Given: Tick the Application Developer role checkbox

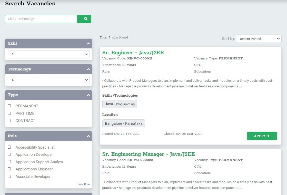Looking at the screenshot, I should 9,155.
